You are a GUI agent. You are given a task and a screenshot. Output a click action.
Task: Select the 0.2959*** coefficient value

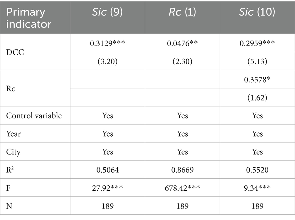pyautogui.click(x=257, y=43)
